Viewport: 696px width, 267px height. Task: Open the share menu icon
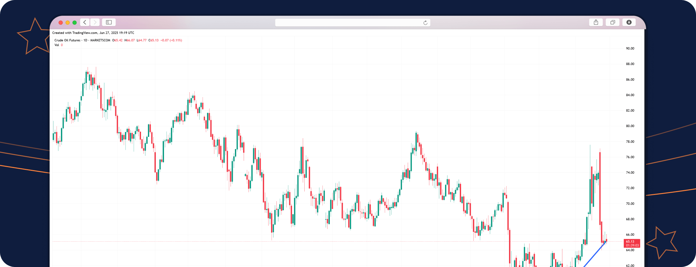[596, 22]
